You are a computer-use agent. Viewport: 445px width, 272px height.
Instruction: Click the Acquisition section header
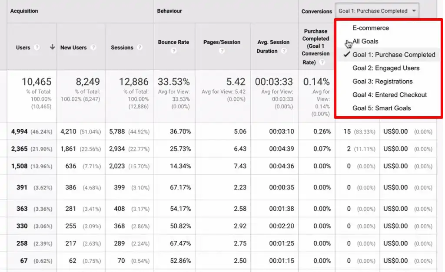(24, 11)
